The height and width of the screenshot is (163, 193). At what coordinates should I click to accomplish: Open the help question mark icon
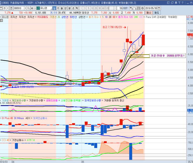183,3
